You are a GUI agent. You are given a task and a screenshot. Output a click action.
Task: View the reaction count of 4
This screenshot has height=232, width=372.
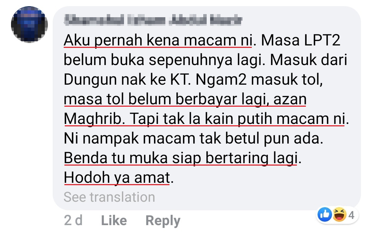[351, 215]
